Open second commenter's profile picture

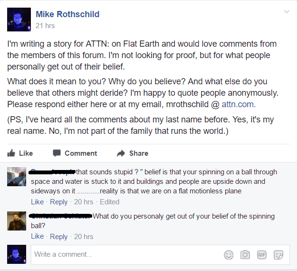(x=17, y=221)
